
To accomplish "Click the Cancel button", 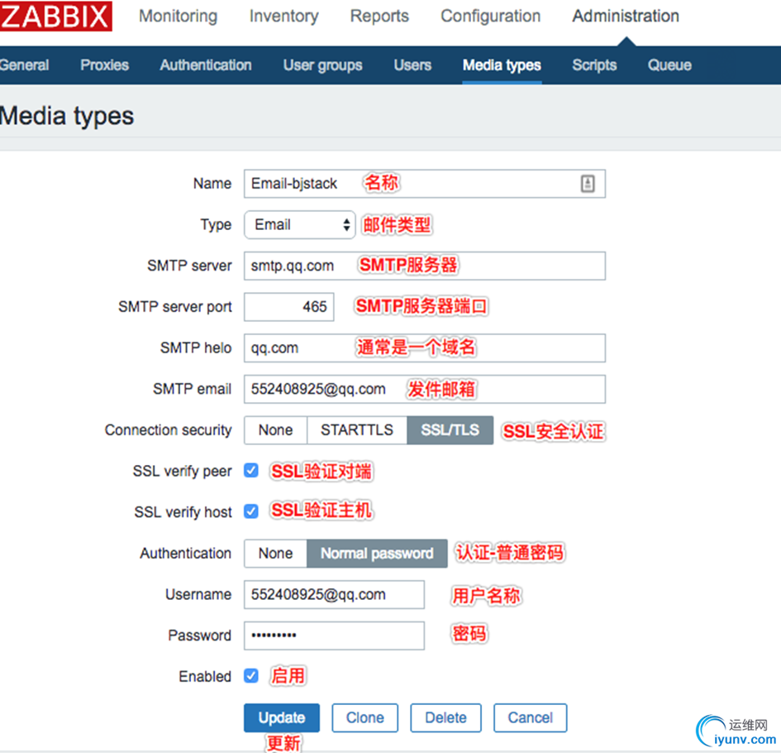I will [x=530, y=717].
